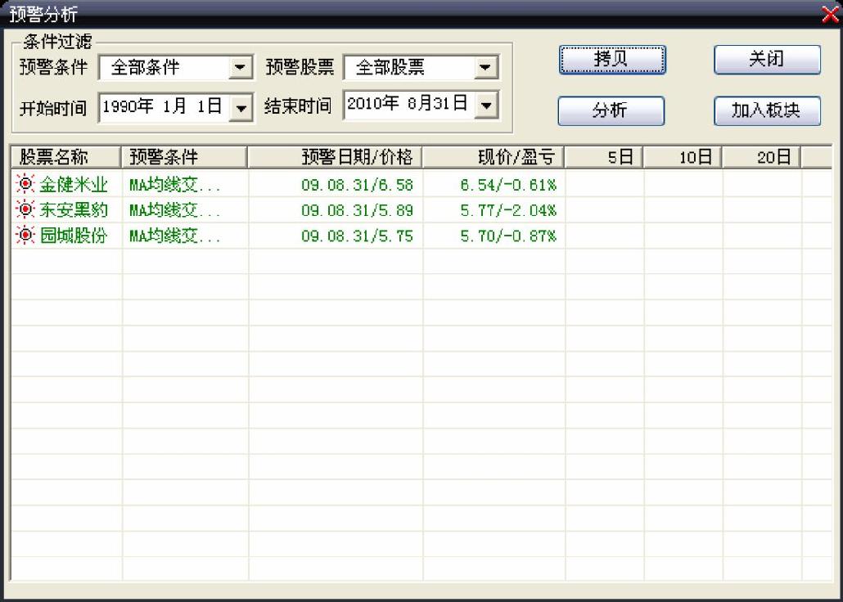The width and height of the screenshot is (843, 602).
Task: Select the 园城股份 stock name
Action: (x=74, y=236)
